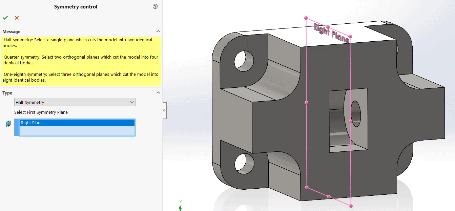Screen dimensions: 455x211
Task: Collapse the Message section
Action: (158, 31)
